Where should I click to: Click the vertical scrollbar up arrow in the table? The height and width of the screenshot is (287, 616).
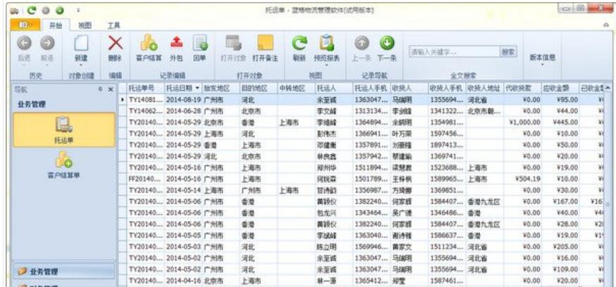[x=608, y=87]
